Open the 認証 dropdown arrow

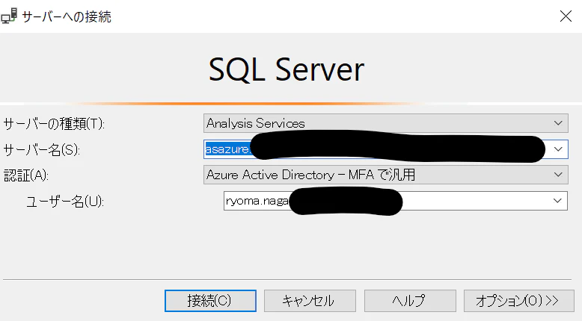(558, 175)
